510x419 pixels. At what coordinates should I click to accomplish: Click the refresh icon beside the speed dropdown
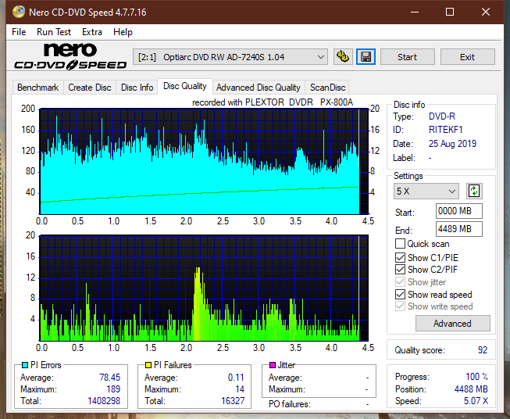[474, 191]
